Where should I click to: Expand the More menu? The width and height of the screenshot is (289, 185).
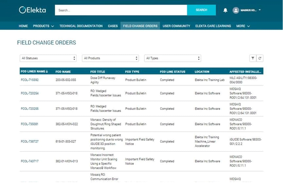pos(243,26)
